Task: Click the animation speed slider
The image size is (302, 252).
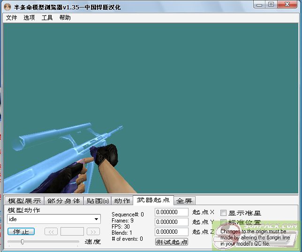Action: pyautogui.click(x=43, y=242)
